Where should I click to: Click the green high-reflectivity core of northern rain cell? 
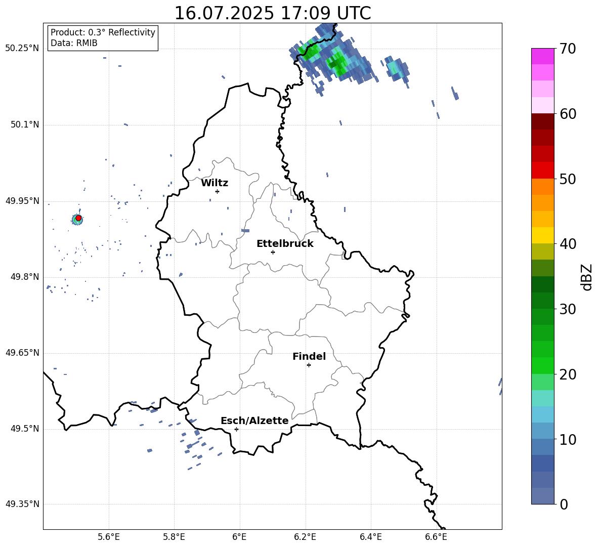pyautogui.click(x=338, y=63)
